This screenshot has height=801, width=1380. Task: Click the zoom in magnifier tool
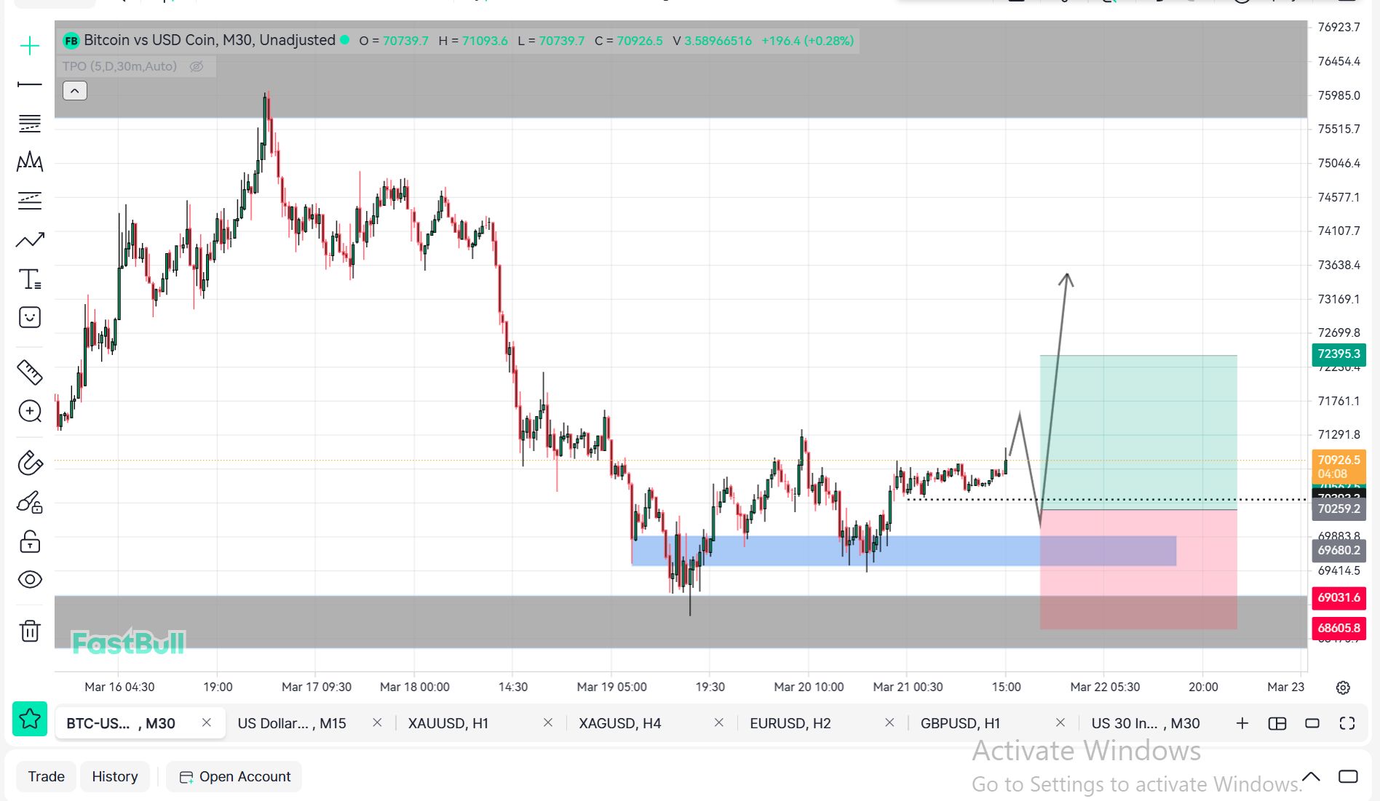(30, 412)
